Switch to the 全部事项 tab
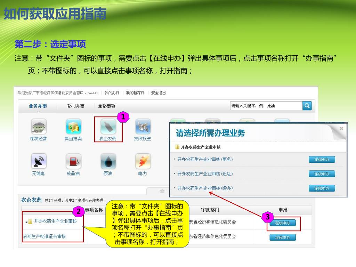The width and height of the screenshot is (356, 267). (107, 106)
